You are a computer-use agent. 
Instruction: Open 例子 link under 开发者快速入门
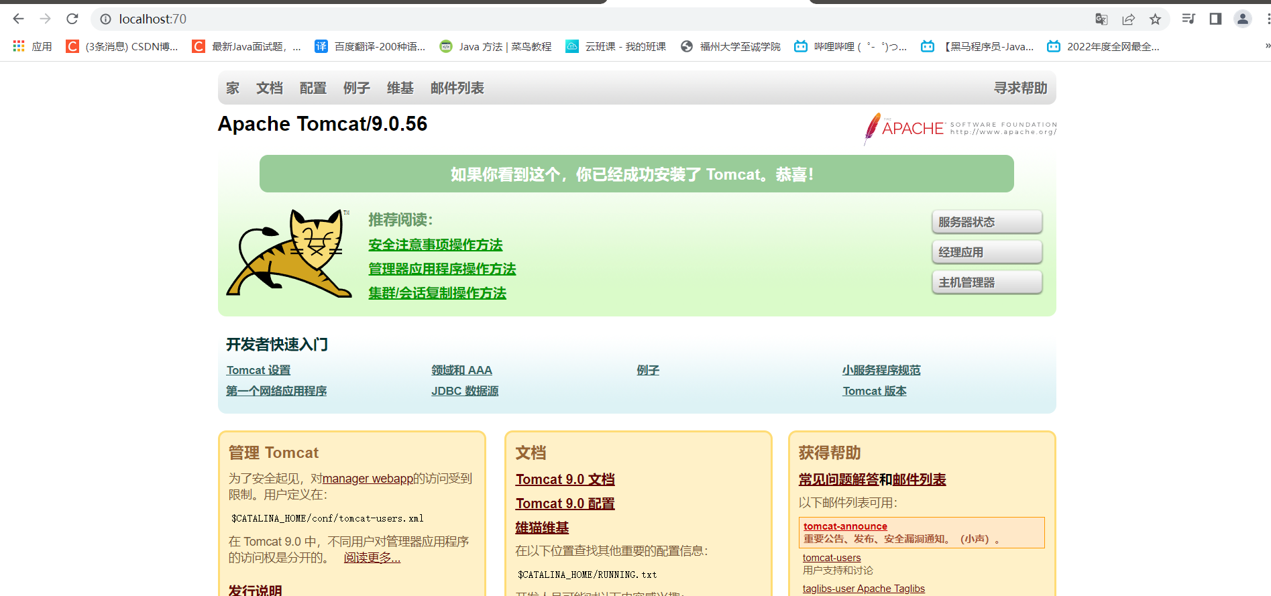[x=648, y=370]
